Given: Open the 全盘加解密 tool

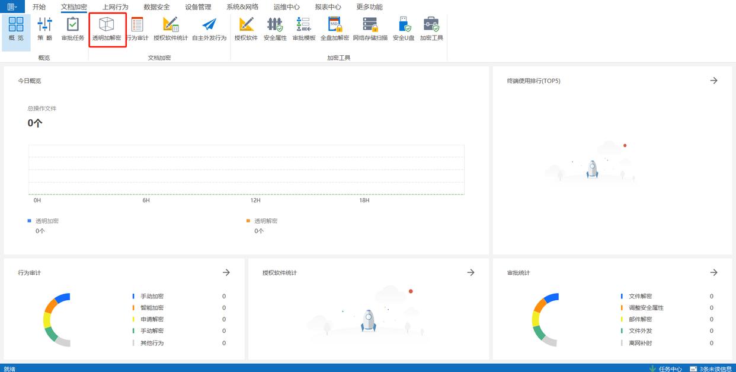Looking at the screenshot, I should pyautogui.click(x=335, y=29).
